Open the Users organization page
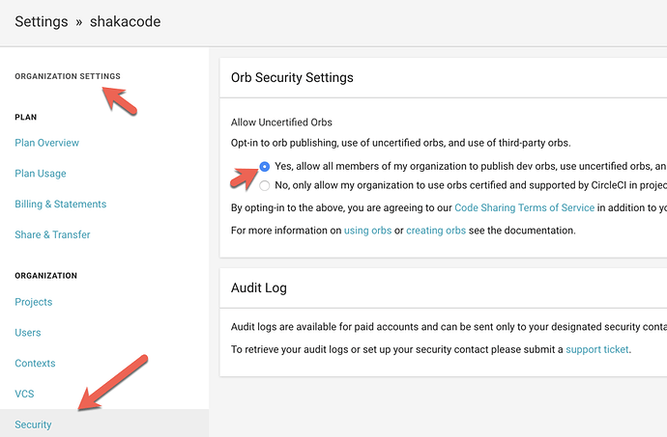 [x=28, y=333]
